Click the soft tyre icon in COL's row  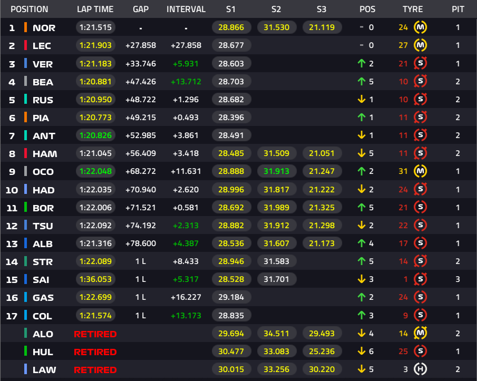tap(420, 315)
